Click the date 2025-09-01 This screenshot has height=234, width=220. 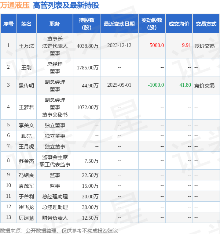(x=119, y=85)
